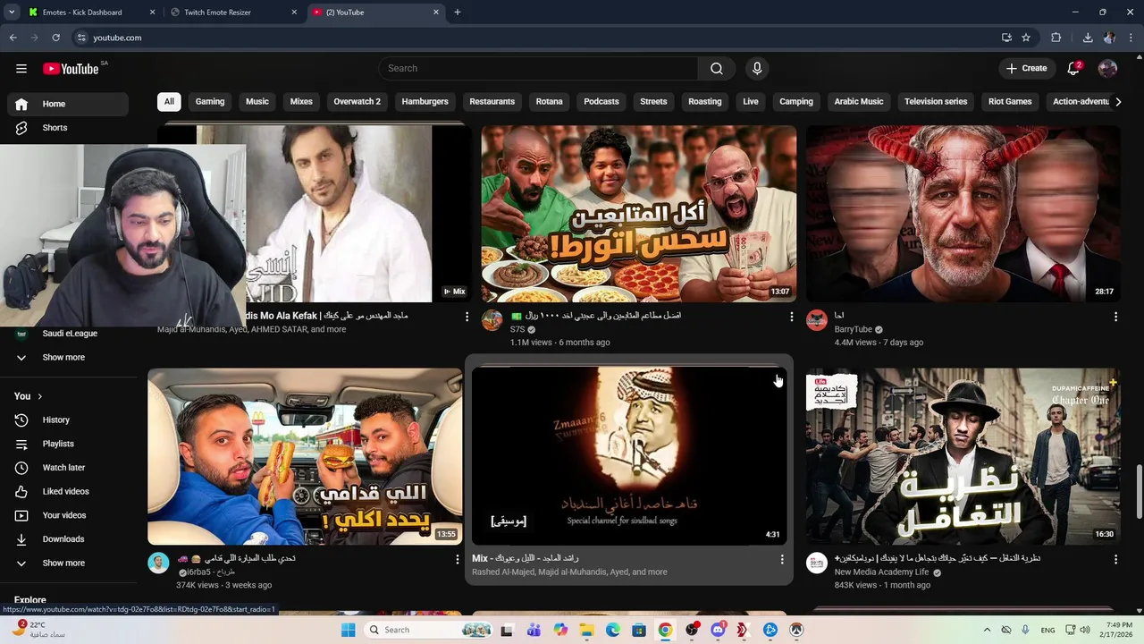The width and height of the screenshot is (1144, 644).
Task: Select the All filter chip
Action: click(169, 101)
